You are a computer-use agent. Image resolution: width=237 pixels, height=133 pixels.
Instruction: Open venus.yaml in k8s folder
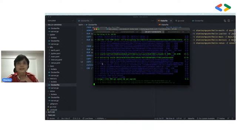coord(56,63)
